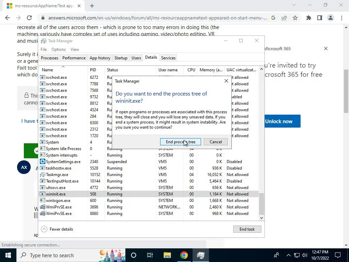The height and width of the screenshot is (262, 349).
Task: Select the Taskmgr.exe process icon
Action: (42, 174)
